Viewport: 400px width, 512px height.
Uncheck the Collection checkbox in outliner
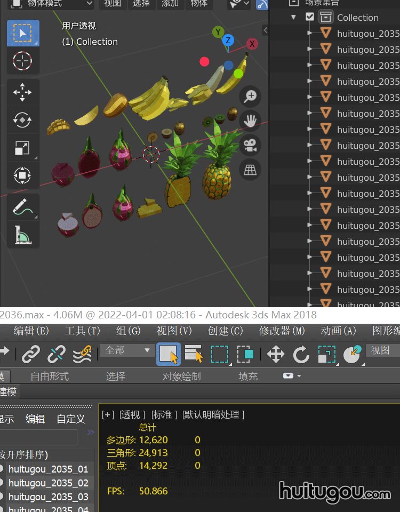coord(310,17)
